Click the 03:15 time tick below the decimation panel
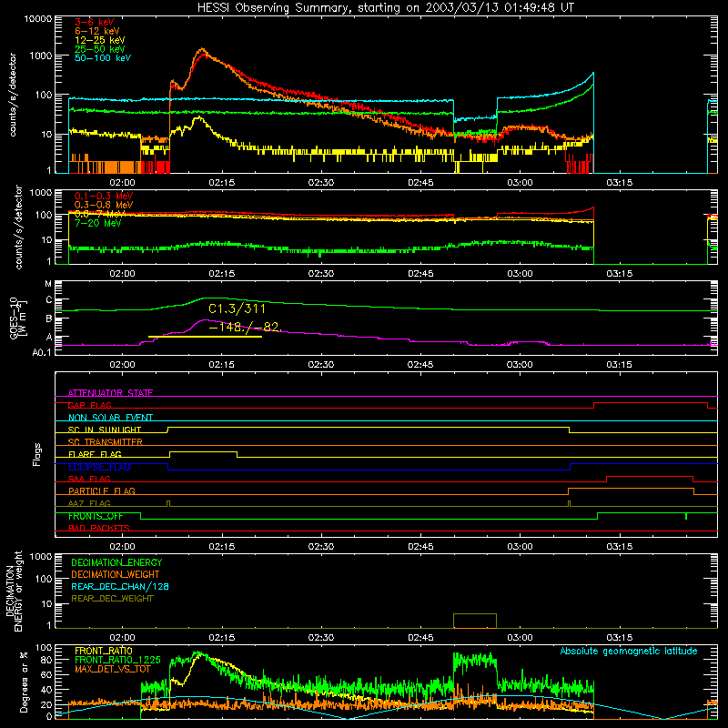This screenshot has height=728, width=728. [x=619, y=638]
